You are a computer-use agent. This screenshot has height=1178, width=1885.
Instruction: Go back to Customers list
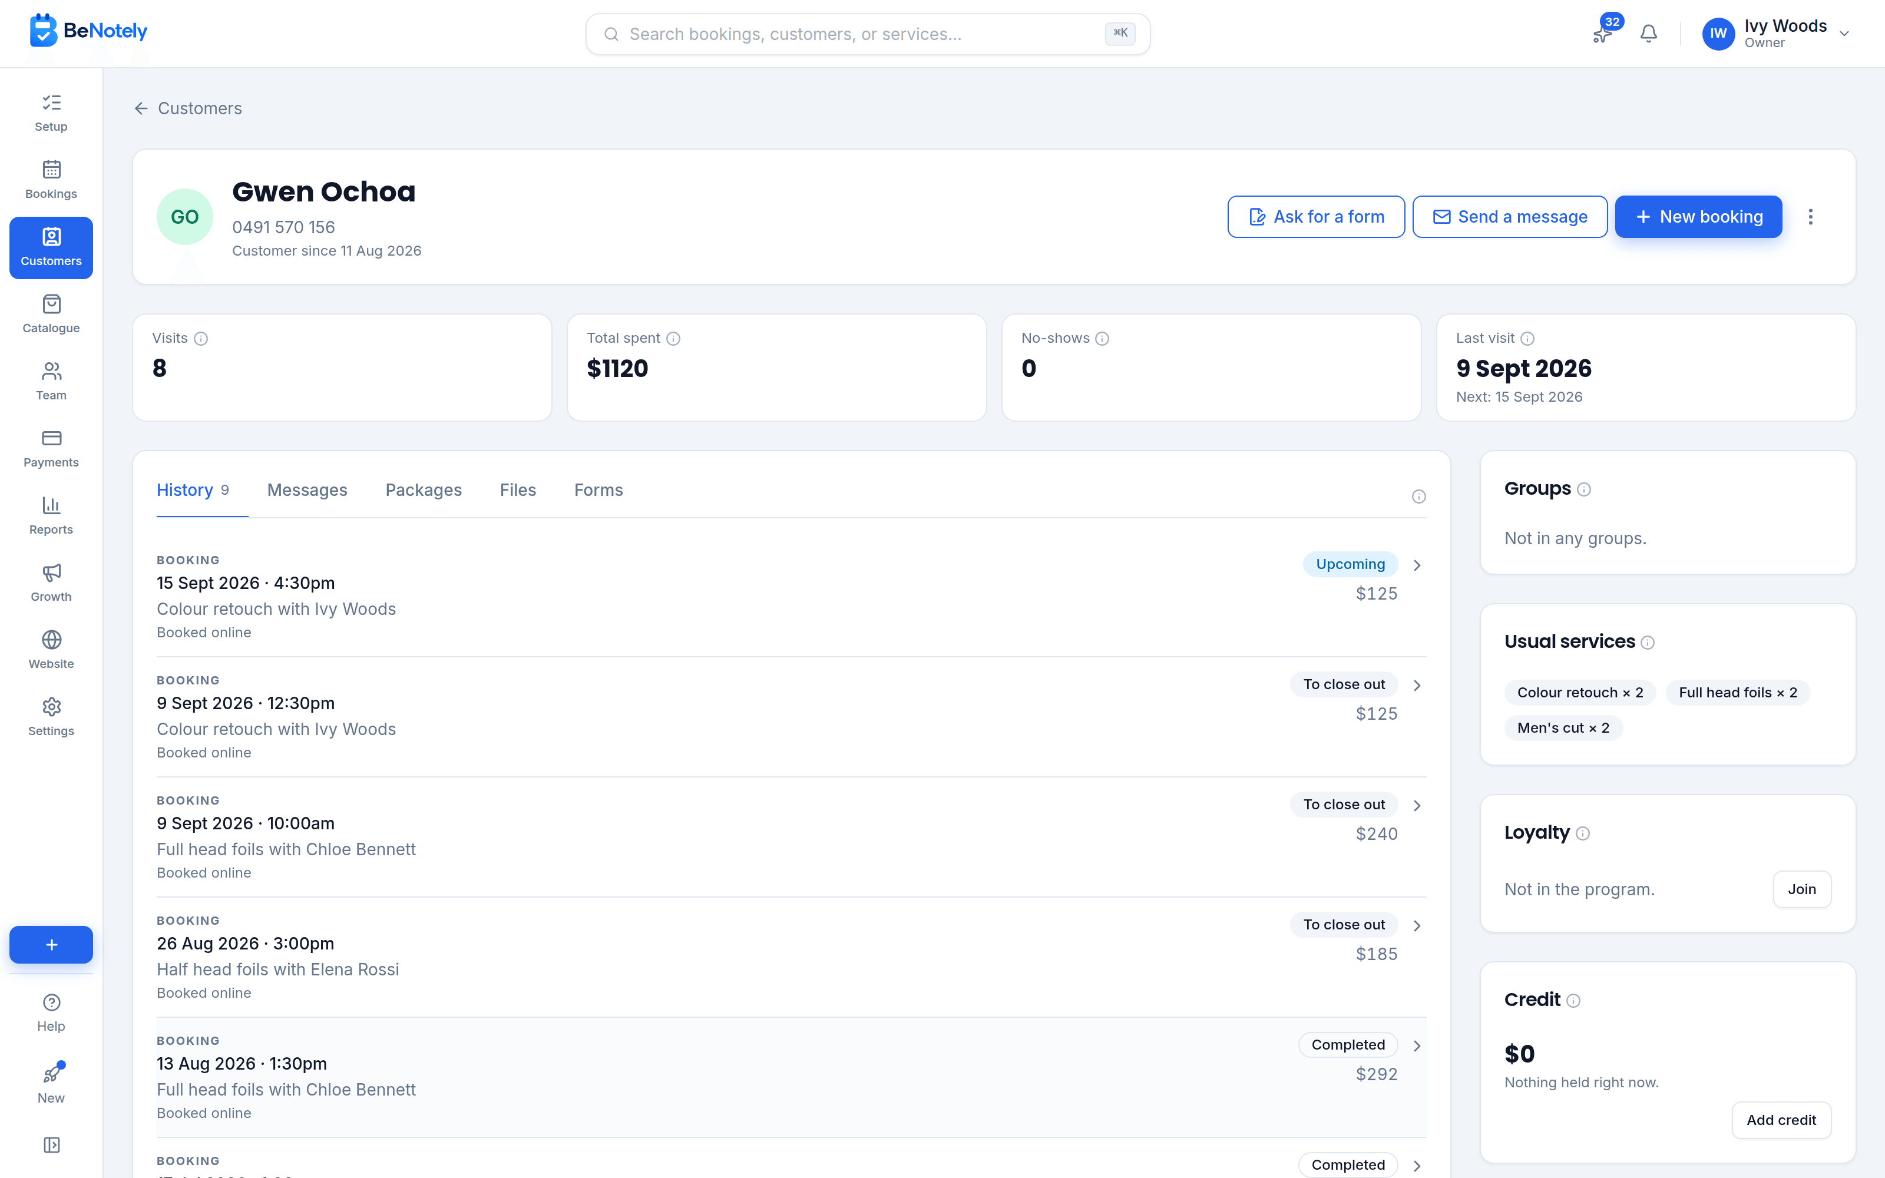188,108
